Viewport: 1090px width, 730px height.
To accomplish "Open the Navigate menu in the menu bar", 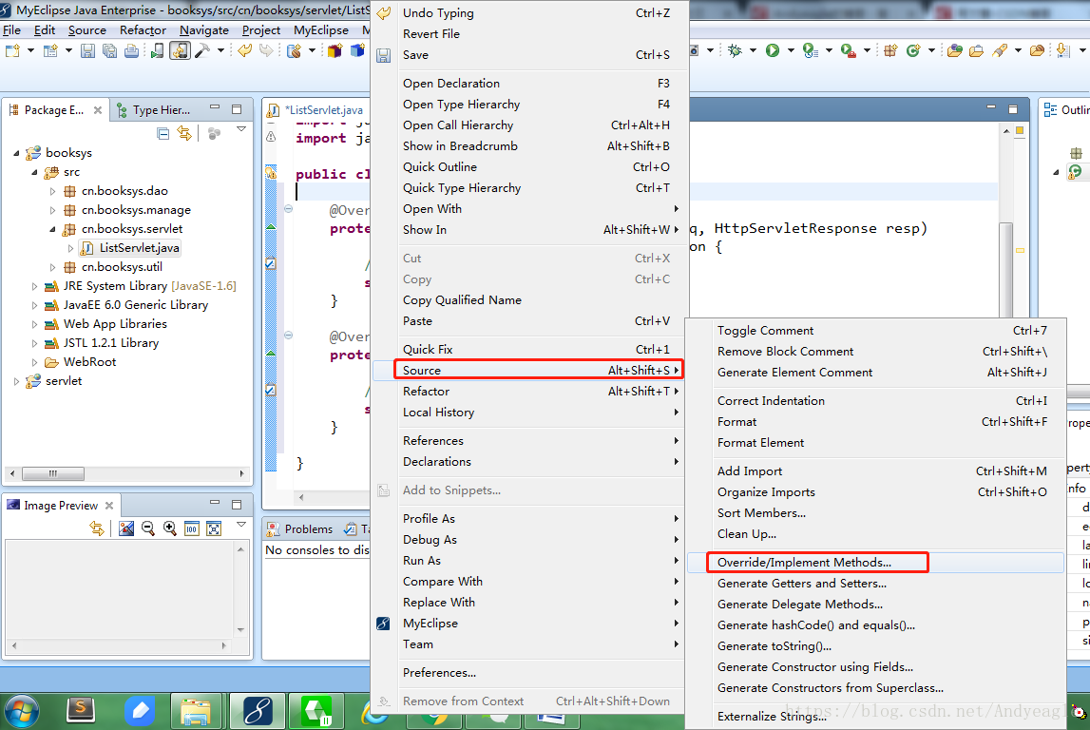I will tap(203, 30).
